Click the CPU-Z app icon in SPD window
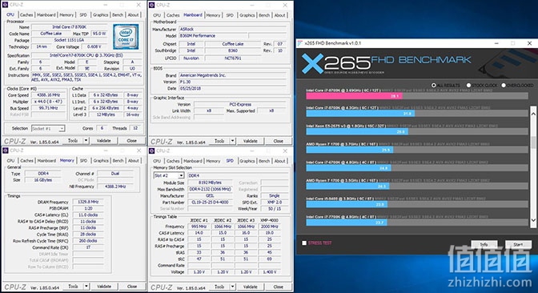The height and width of the screenshot is (293, 538). [x=152, y=151]
